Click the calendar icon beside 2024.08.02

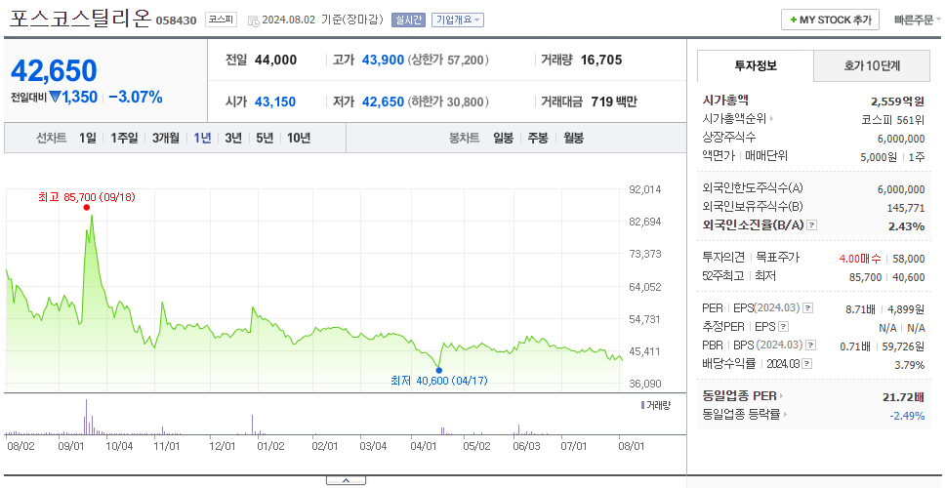point(253,20)
